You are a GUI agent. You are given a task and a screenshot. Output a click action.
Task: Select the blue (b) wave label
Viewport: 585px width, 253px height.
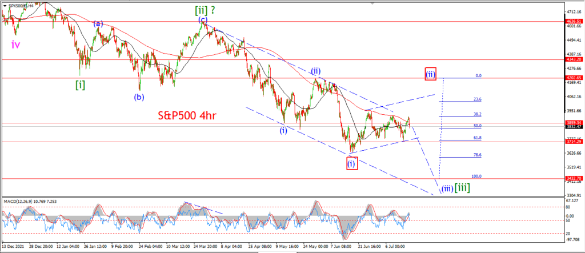pos(139,98)
